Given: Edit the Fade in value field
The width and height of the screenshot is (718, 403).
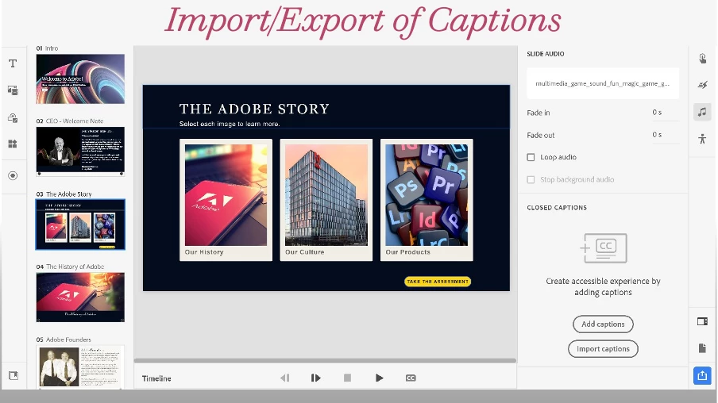Looking at the screenshot, I should [665, 113].
